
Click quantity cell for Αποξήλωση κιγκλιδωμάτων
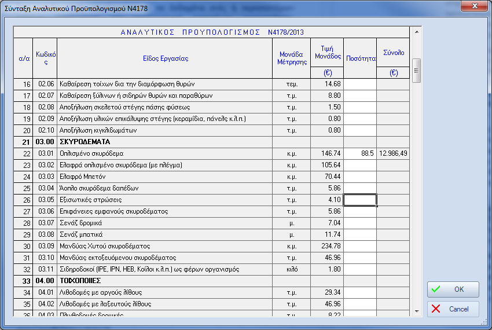tap(360, 130)
